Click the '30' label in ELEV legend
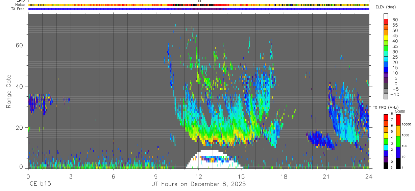Viewport: 415px width, 191px height. [x=395, y=52]
